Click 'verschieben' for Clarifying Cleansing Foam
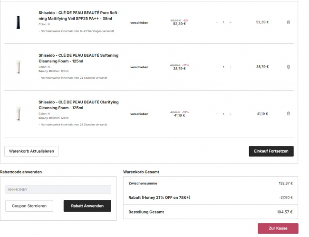The width and height of the screenshot is (309, 237). pos(139,113)
